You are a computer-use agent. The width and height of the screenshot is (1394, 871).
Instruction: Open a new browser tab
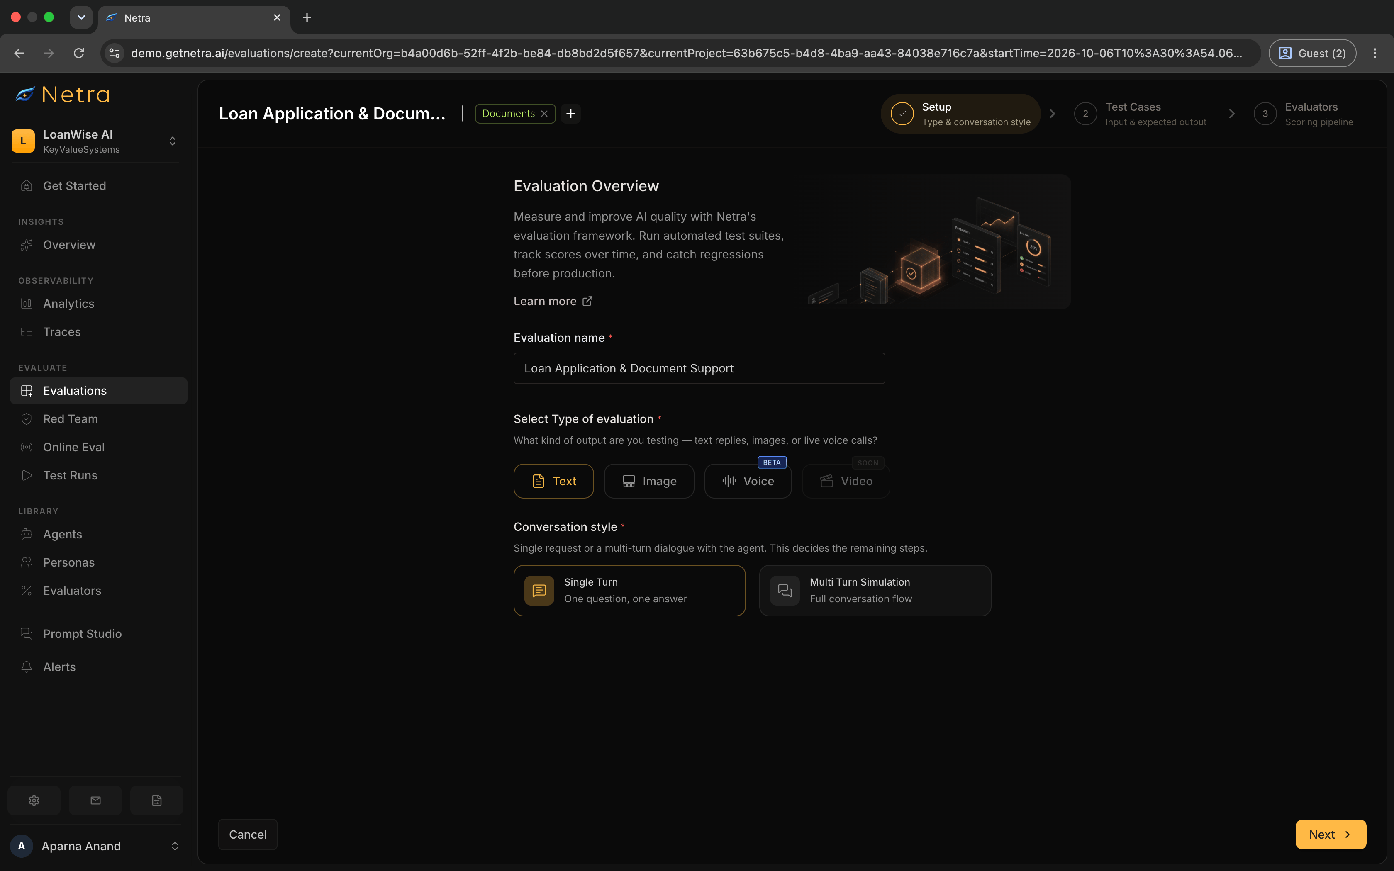307,18
